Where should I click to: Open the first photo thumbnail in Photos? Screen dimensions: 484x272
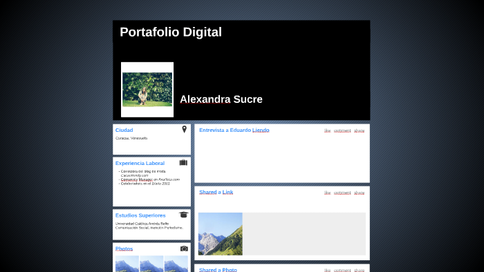[127, 264]
